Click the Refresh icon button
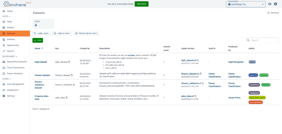282x134 pixels. tap(273, 13)
